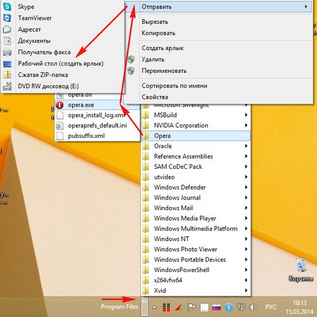Select Создать ярлык in context menu

pyautogui.click(x=219, y=48)
